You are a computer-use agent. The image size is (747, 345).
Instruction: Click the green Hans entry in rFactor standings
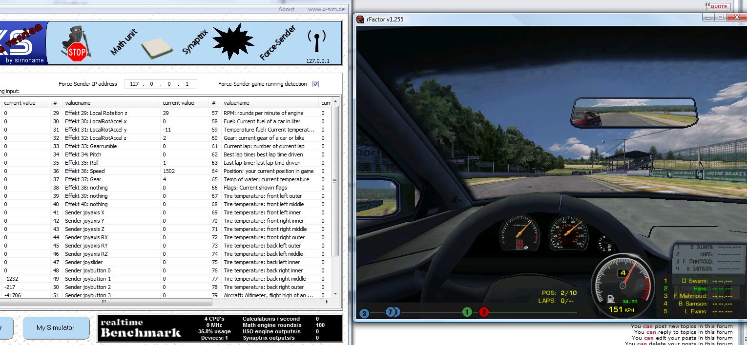coord(701,288)
